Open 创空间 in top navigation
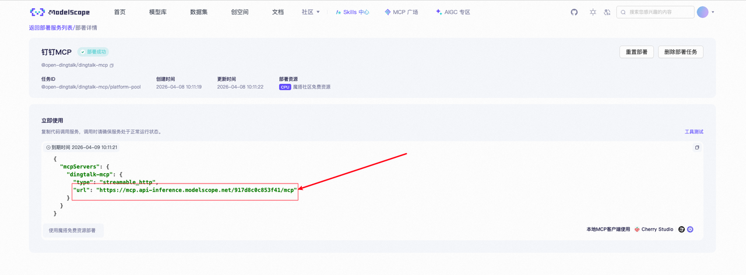Screen dimensions: 746x275 point(240,12)
